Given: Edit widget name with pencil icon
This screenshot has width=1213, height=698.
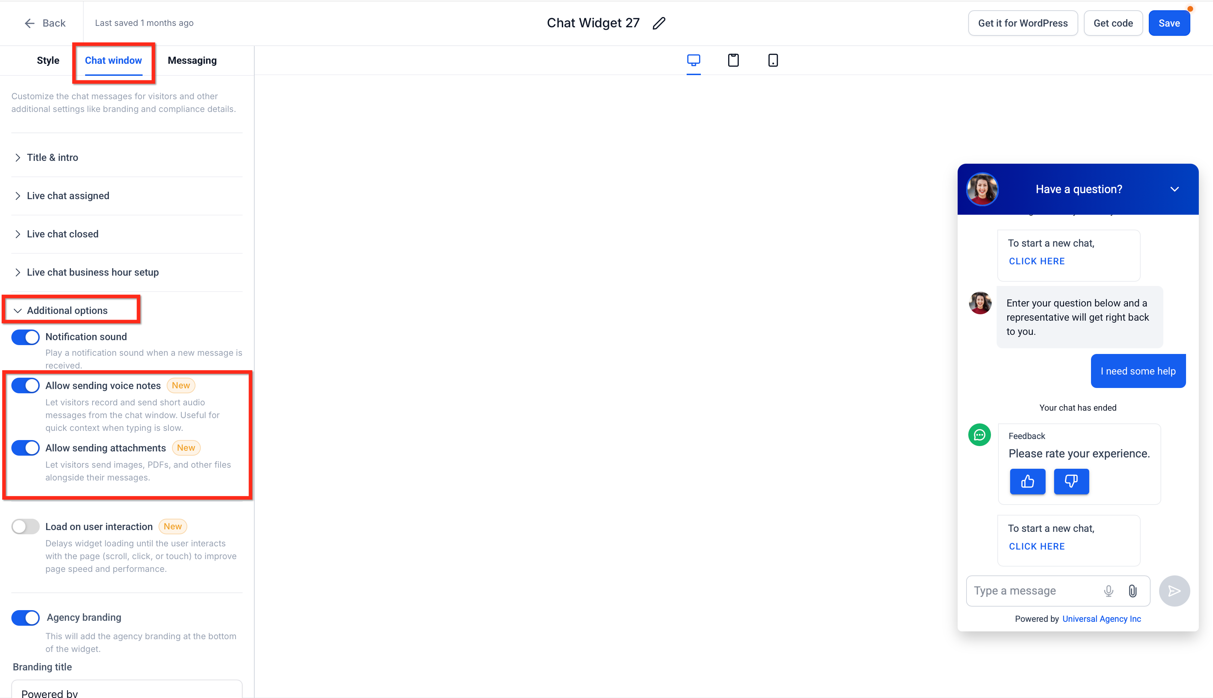Looking at the screenshot, I should (659, 23).
